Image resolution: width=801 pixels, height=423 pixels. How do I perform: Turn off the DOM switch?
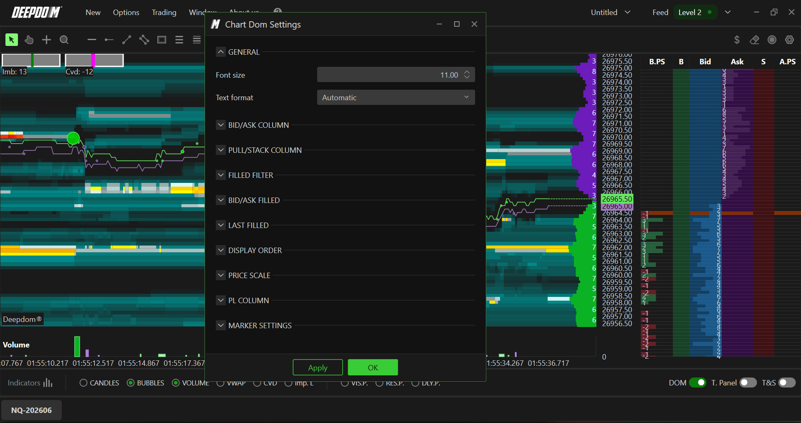[697, 382]
